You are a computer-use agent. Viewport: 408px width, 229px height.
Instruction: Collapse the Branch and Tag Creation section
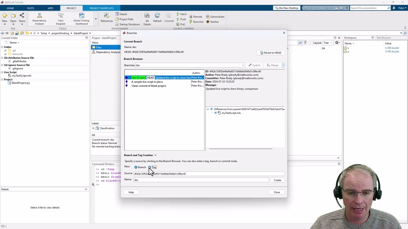[155, 155]
